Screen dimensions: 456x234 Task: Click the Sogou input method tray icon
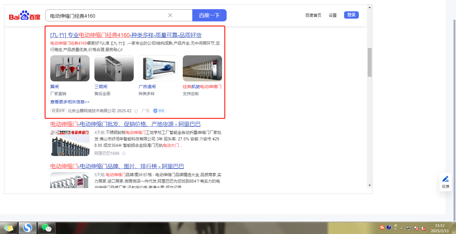tap(382, 227)
